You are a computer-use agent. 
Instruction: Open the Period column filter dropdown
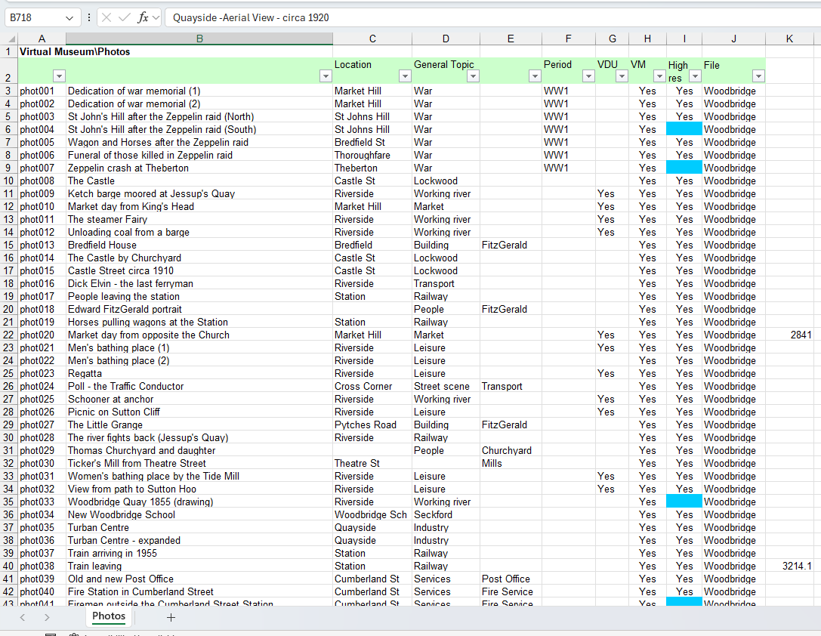pyautogui.click(x=588, y=76)
